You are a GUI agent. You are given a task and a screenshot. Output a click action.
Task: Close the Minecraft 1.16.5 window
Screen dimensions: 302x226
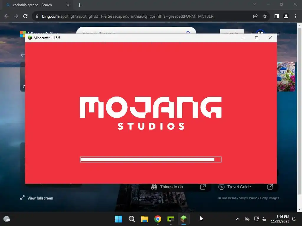click(270, 38)
